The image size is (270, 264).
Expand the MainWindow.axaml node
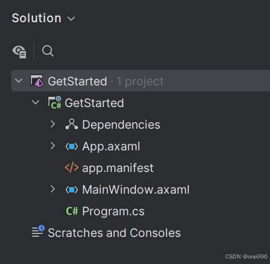52,189
